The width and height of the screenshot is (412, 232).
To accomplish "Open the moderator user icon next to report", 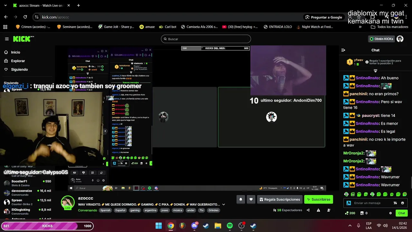I will (x=329, y=210).
